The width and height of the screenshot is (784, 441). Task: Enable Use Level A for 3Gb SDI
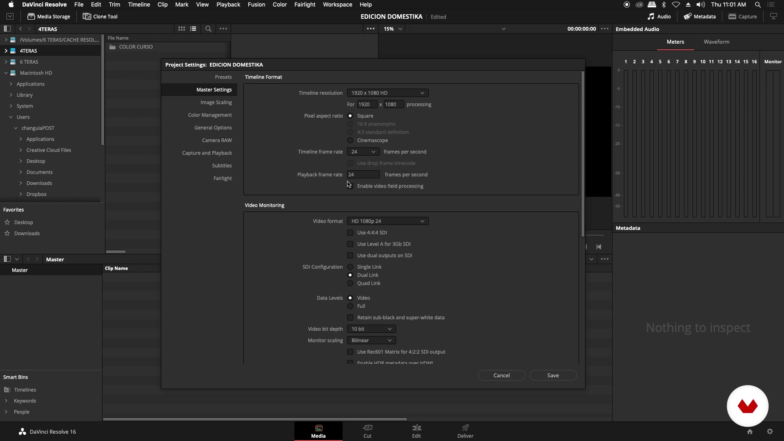tap(350, 244)
